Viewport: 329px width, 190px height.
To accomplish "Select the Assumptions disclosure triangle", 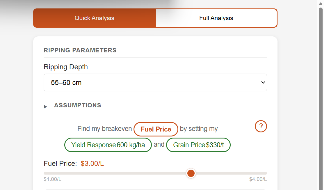I will (46, 106).
